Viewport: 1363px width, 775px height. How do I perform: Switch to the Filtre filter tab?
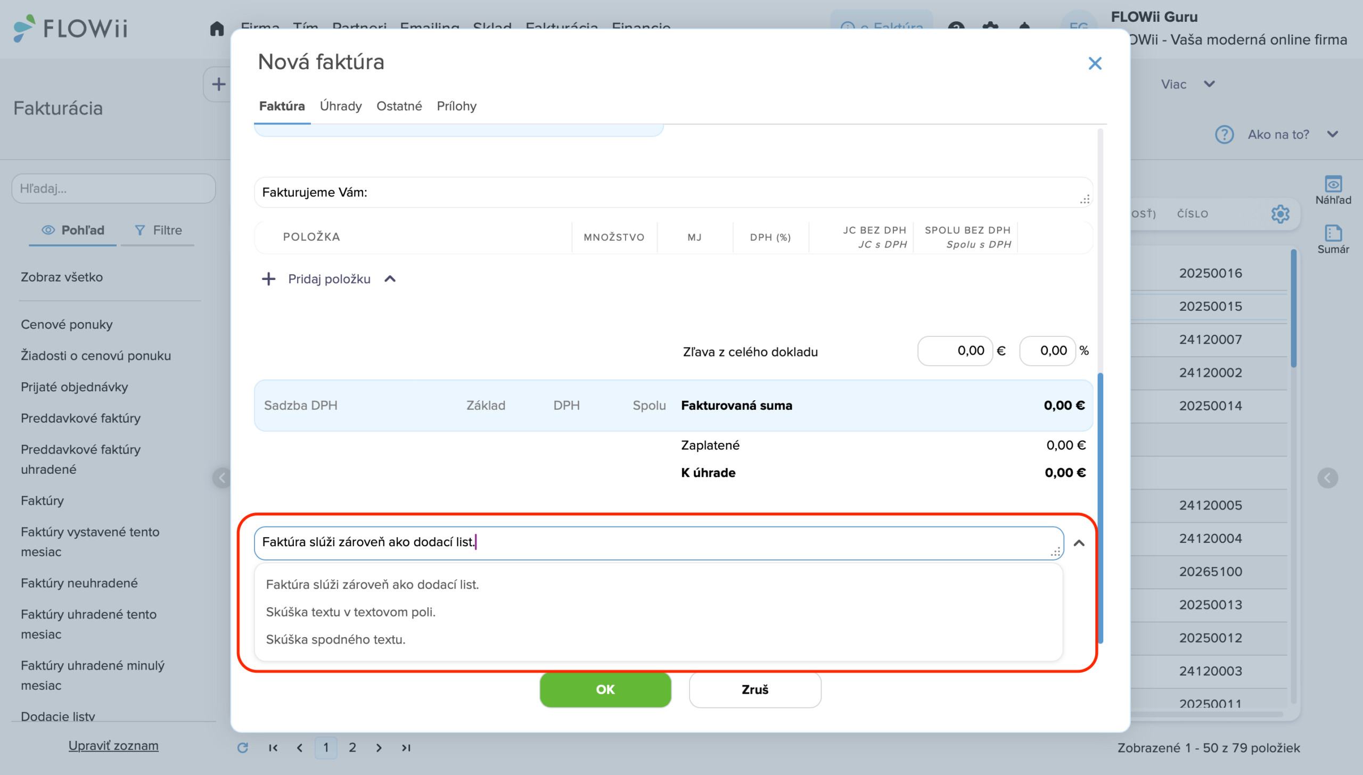point(158,230)
